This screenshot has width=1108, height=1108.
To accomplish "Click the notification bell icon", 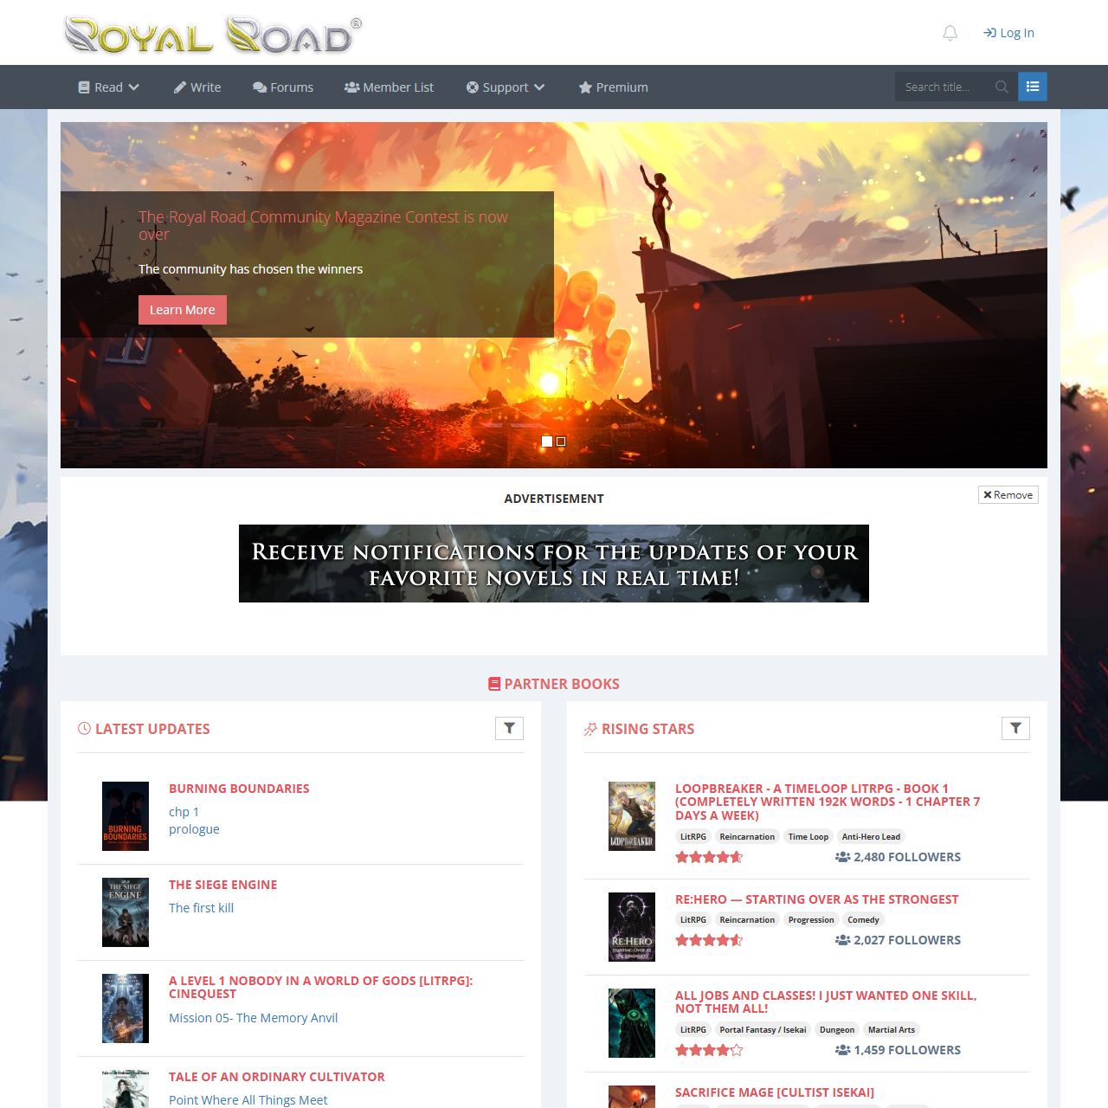I will click(950, 33).
